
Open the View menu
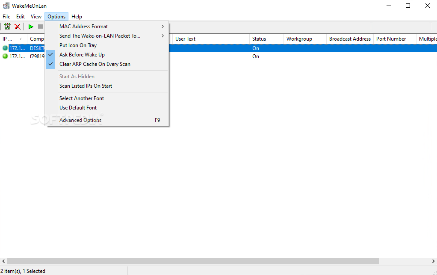(x=36, y=16)
